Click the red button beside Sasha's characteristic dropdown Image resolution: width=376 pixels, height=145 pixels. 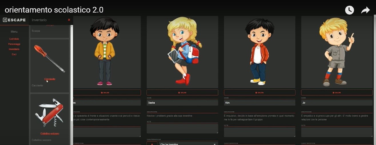click(152, 143)
